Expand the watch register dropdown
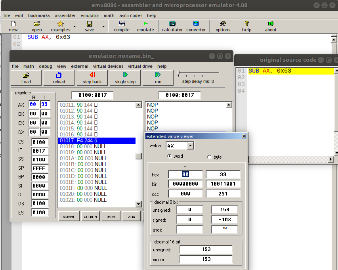 point(191,146)
